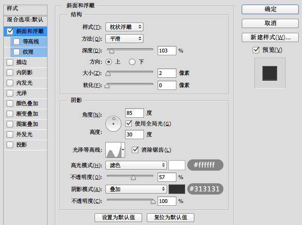The height and width of the screenshot is (225, 302).
Task: Click the 确定 button
Action: pos(270,9)
